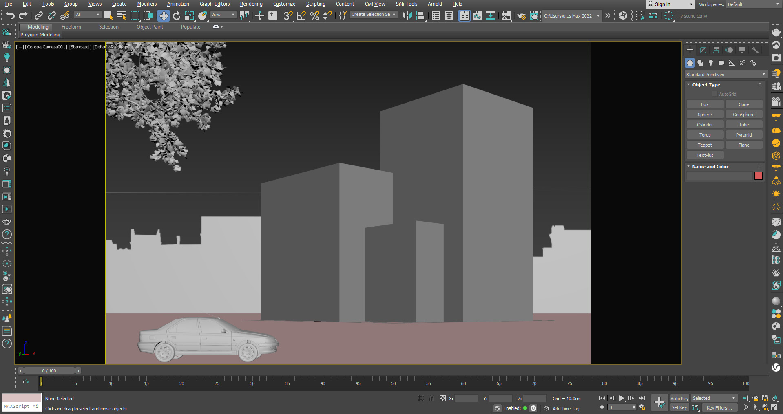Click the Undo arrow icon
The image size is (783, 414).
(x=10, y=16)
